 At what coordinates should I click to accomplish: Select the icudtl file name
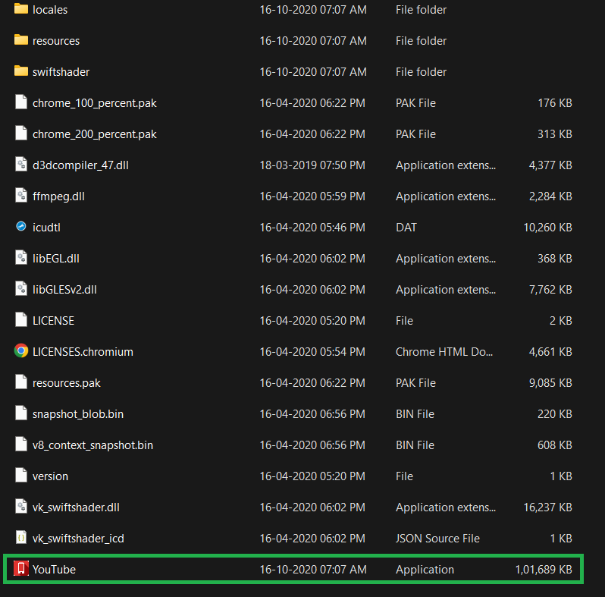tap(47, 228)
